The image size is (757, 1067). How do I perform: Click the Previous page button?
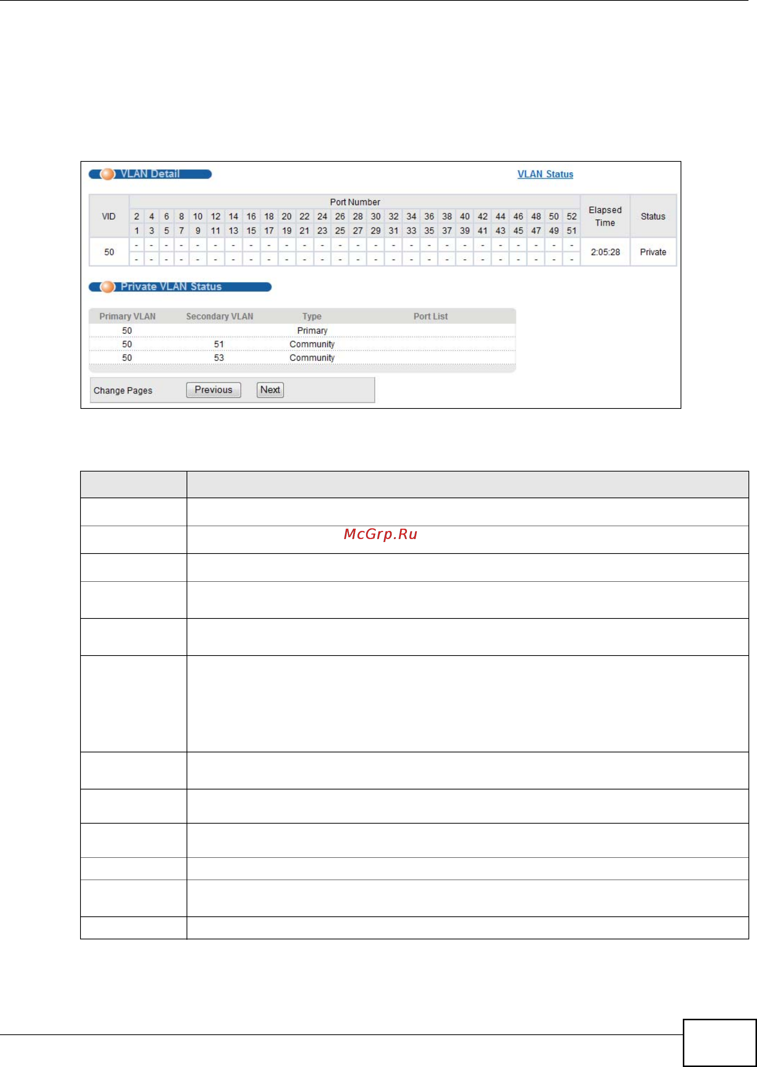tap(214, 390)
